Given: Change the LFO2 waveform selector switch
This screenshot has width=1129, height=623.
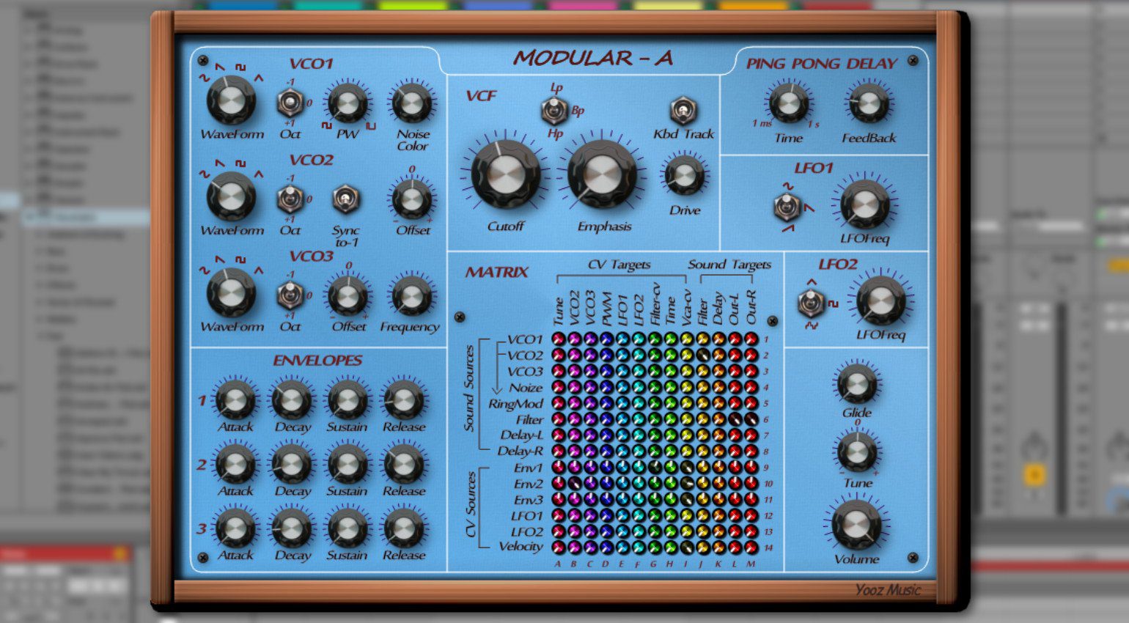Looking at the screenshot, I should (x=810, y=303).
